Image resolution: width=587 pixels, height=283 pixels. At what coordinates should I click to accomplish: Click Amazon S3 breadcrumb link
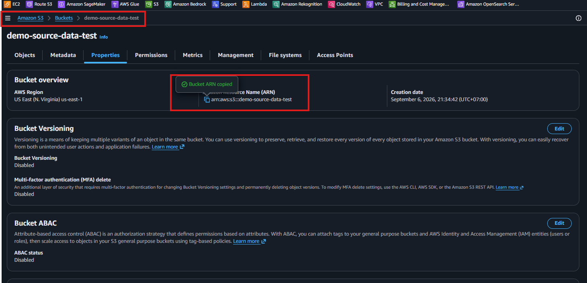(x=31, y=18)
